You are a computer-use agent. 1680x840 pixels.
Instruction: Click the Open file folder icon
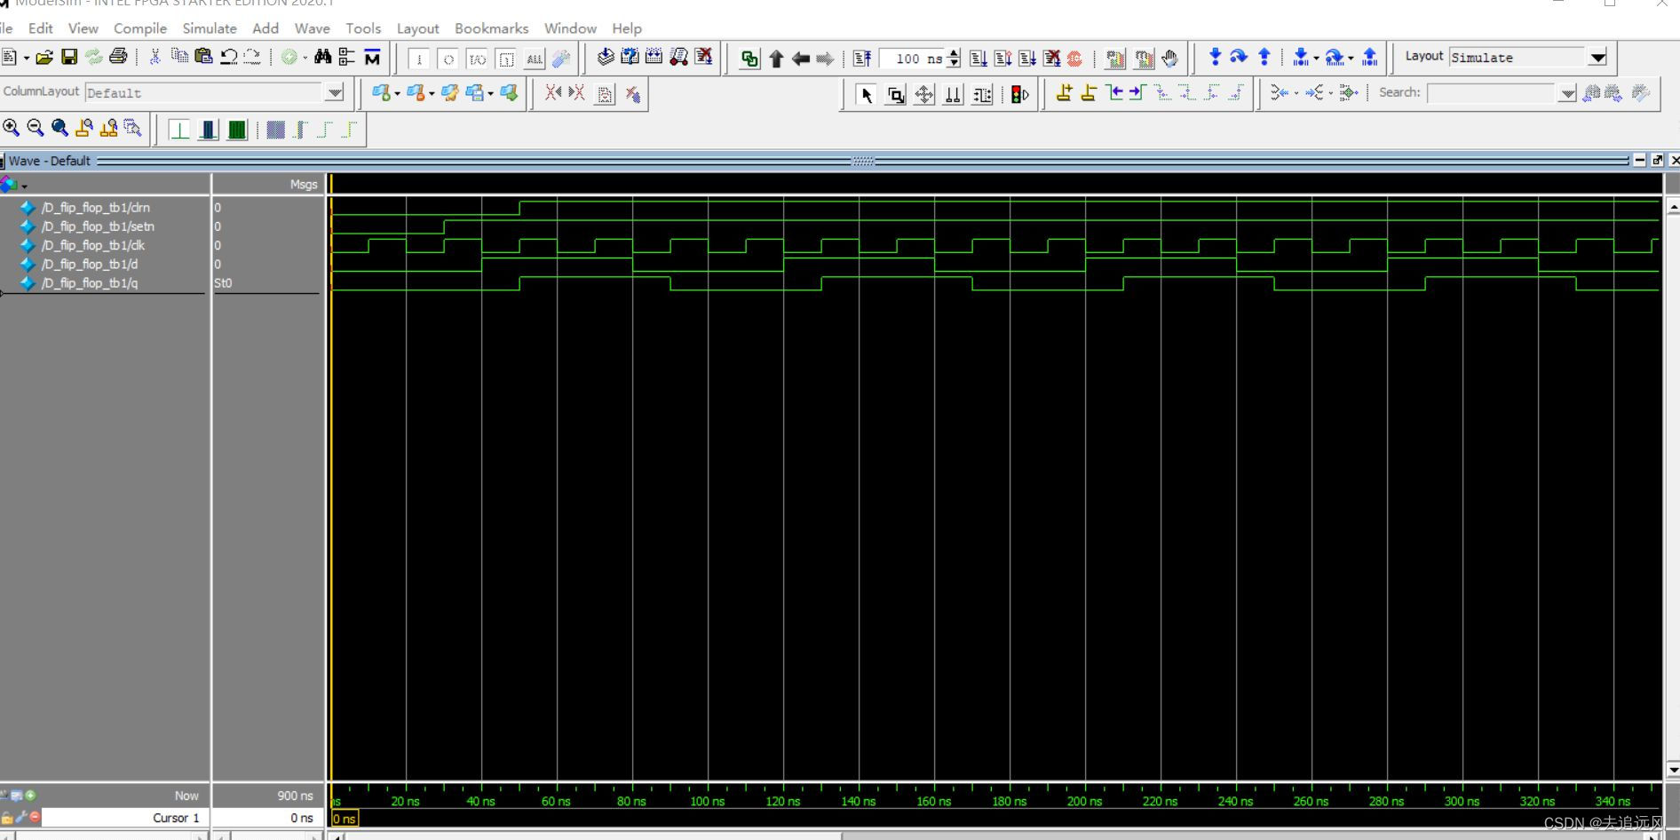pyautogui.click(x=44, y=58)
